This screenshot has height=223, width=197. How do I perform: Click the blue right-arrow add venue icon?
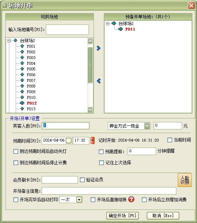click(98, 48)
